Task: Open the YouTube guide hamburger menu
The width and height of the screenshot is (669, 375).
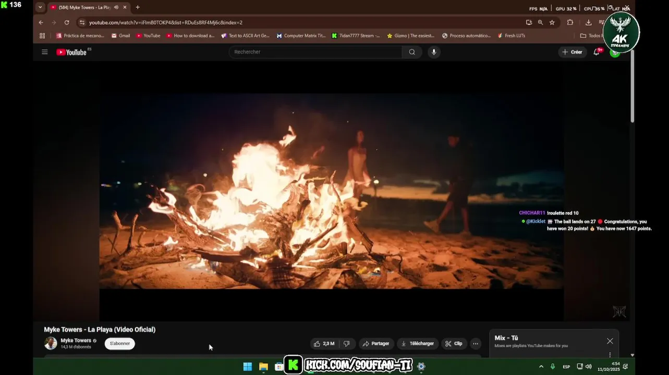Action: 45,52
